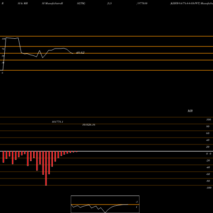Click the RSI value label 48.62
This screenshot has height=213, width=213.
click(80, 52)
